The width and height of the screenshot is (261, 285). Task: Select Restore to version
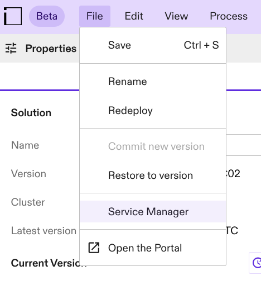pyautogui.click(x=153, y=175)
